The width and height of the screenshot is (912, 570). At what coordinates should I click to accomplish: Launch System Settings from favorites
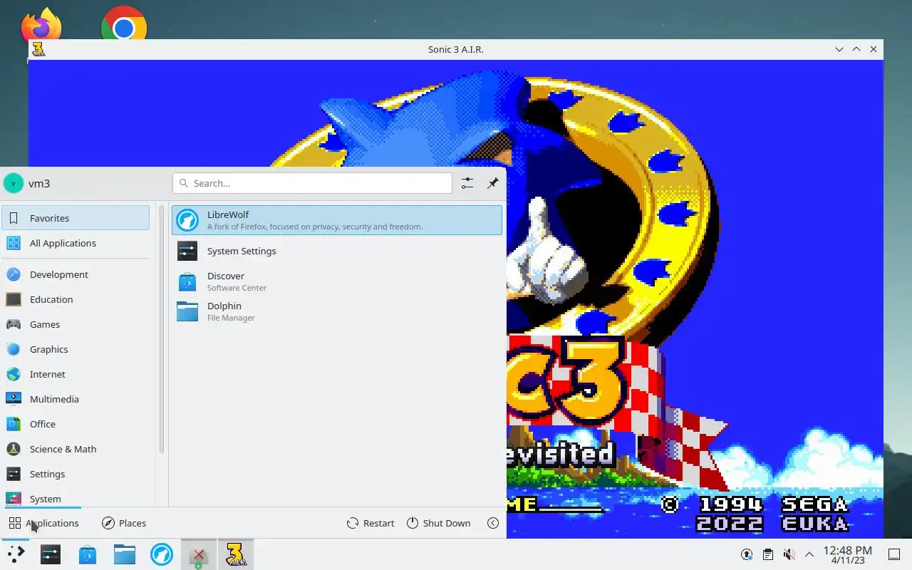[336, 251]
